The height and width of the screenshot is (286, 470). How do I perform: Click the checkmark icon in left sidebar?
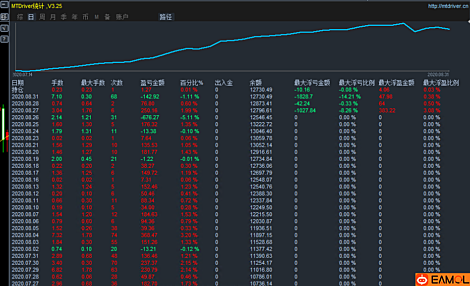click(x=4, y=28)
